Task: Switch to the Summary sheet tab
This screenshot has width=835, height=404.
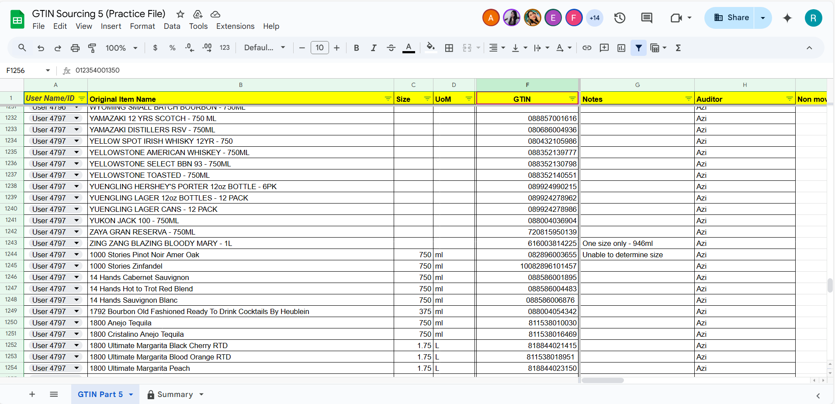Action: (x=175, y=394)
